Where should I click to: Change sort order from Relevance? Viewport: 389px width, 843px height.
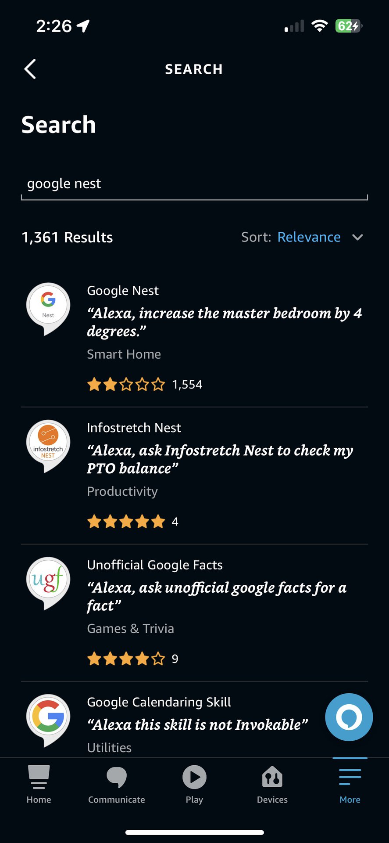tap(309, 237)
